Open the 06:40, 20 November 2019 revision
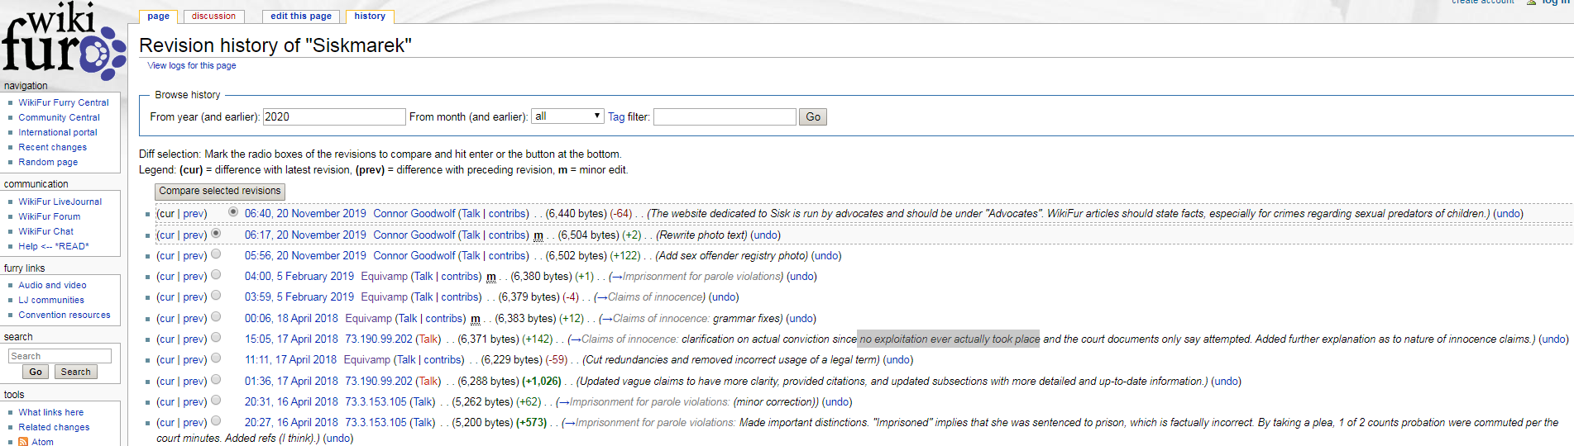Image resolution: width=1574 pixels, height=446 pixels. pyautogui.click(x=305, y=213)
